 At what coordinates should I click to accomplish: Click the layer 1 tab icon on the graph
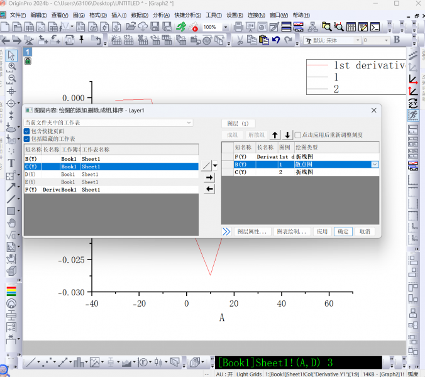[x=28, y=52]
